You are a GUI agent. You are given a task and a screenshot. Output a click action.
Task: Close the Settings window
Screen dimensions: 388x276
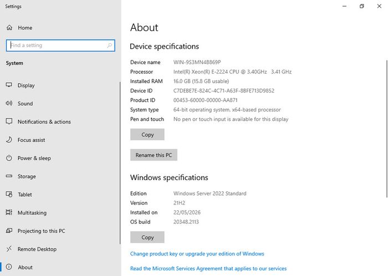[x=379, y=6]
